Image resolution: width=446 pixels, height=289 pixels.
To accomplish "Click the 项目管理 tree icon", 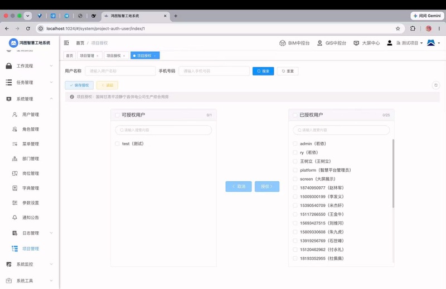I will (15, 248).
